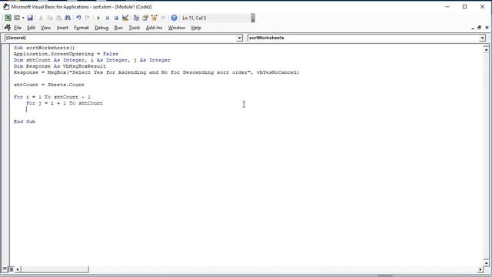This screenshot has width=492, height=277.
Task: Click the 'Dim shtCount As Integer' line
Action: point(92,60)
